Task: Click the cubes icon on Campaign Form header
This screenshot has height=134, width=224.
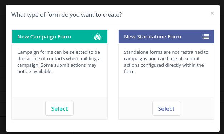Action: click(x=98, y=37)
